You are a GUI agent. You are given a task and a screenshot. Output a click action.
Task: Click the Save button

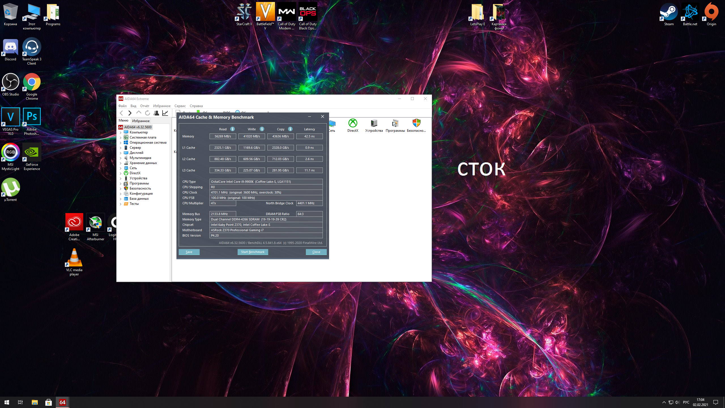[189, 252]
